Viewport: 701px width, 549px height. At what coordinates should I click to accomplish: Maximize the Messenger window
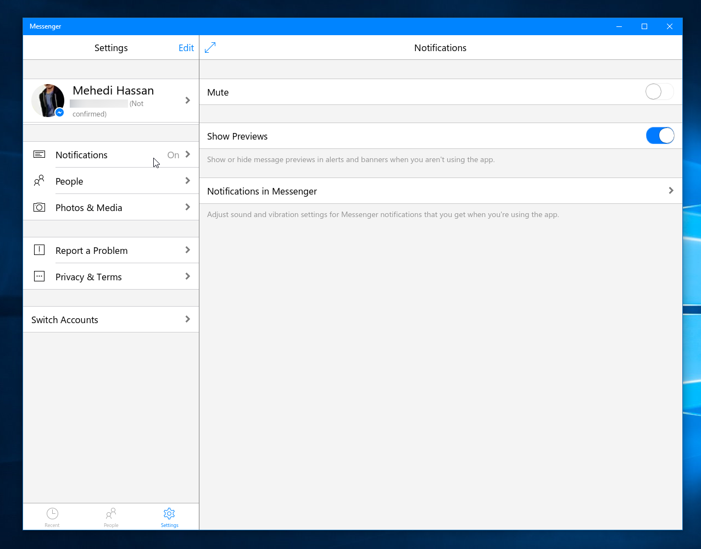pyautogui.click(x=644, y=26)
